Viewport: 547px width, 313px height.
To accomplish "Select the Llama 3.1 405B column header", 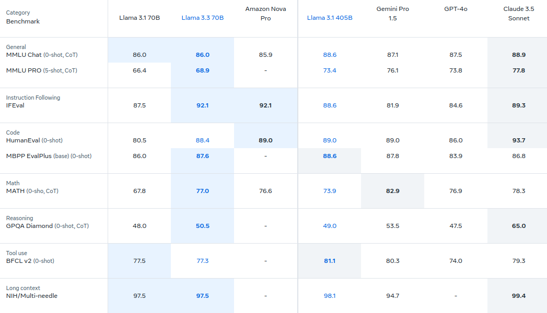I will pyautogui.click(x=329, y=17).
